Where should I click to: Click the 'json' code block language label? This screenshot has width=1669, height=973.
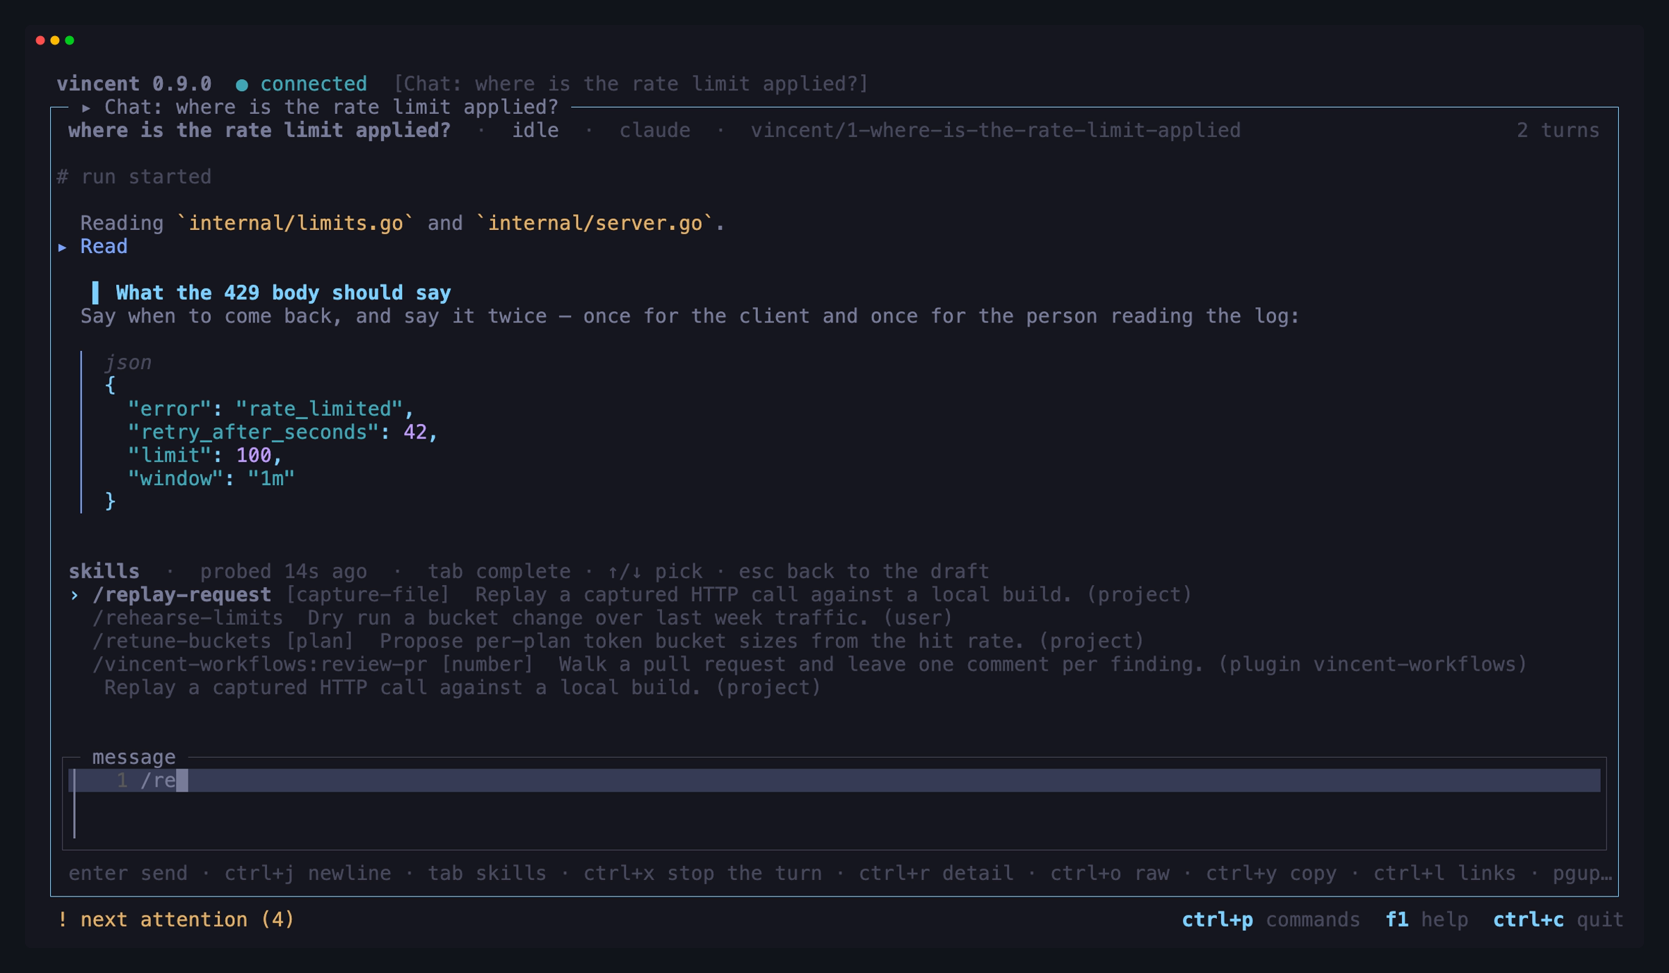(128, 362)
